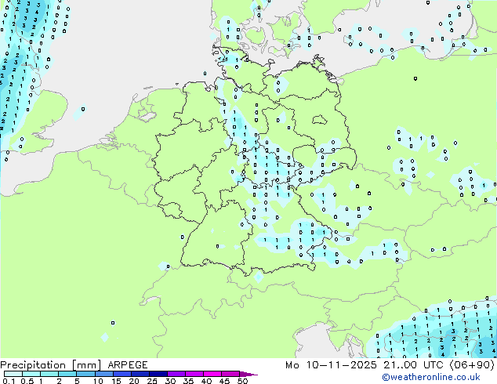Click the above-50 mm legend arrow tip
The width and height of the screenshot is (497, 384).
(x=248, y=374)
